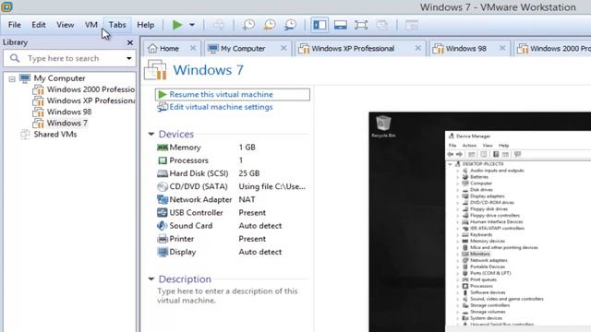The height and width of the screenshot is (332, 591).
Task: Click the Network Adapter value NAT
Action: click(x=247, y=199)
